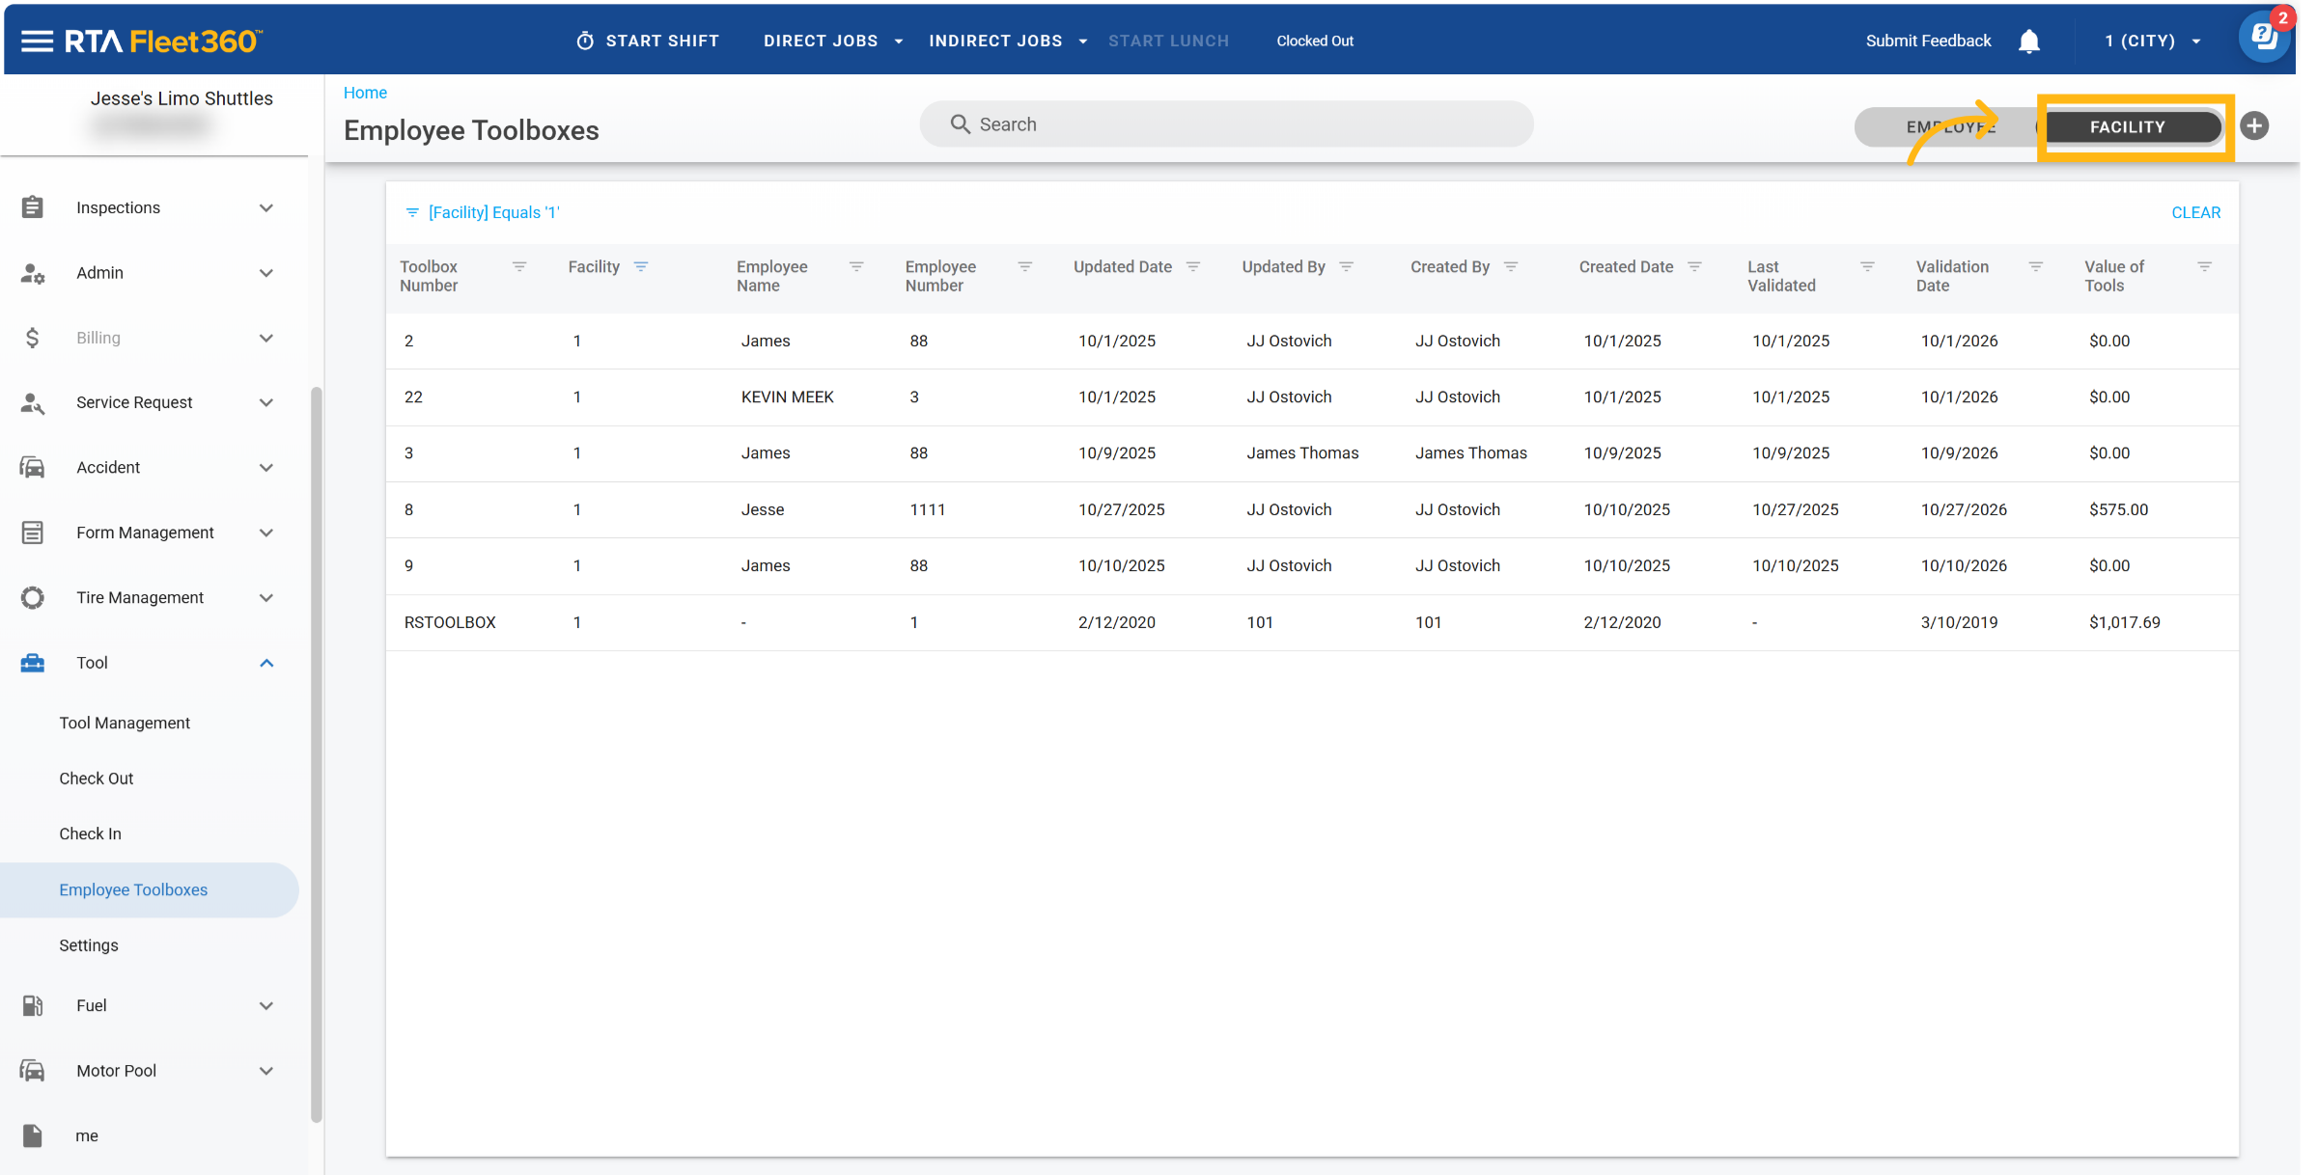
Task: Click the Updated By column filter icon
Action: [1347, 267]
